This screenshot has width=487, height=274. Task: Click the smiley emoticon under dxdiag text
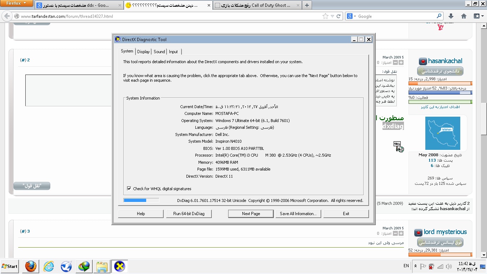pos(399,147)
